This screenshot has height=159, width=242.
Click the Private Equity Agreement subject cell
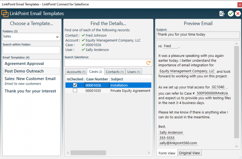tap(130, 91)
